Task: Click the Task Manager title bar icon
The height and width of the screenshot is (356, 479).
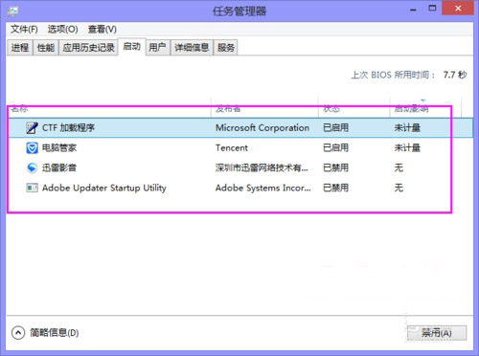Action: point(13,11)
